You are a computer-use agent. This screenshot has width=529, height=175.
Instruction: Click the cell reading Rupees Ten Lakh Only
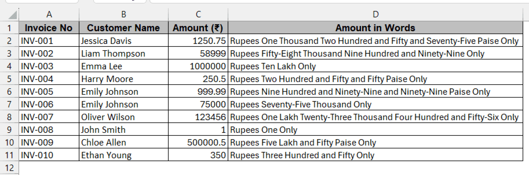tap(375, 66)
